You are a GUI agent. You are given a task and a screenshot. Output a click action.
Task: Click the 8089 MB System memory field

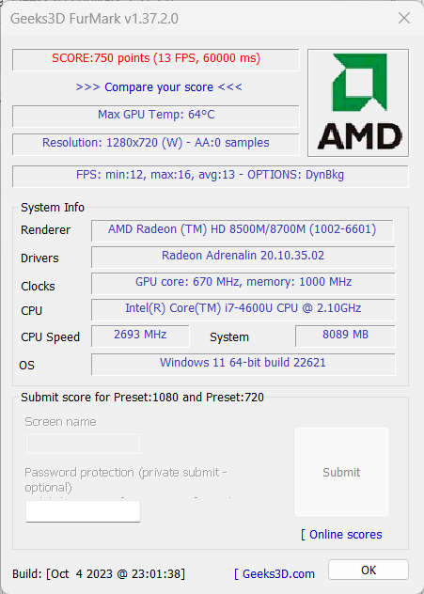[x=345, y=336]
